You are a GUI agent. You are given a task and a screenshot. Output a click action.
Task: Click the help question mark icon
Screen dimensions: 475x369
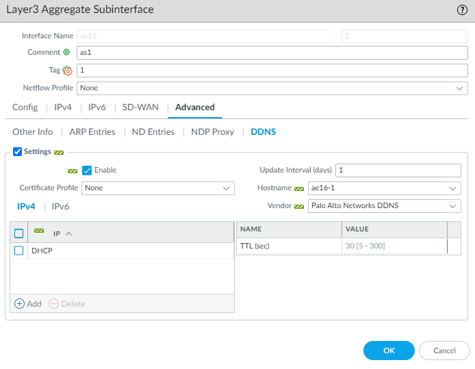pos(462,10)
